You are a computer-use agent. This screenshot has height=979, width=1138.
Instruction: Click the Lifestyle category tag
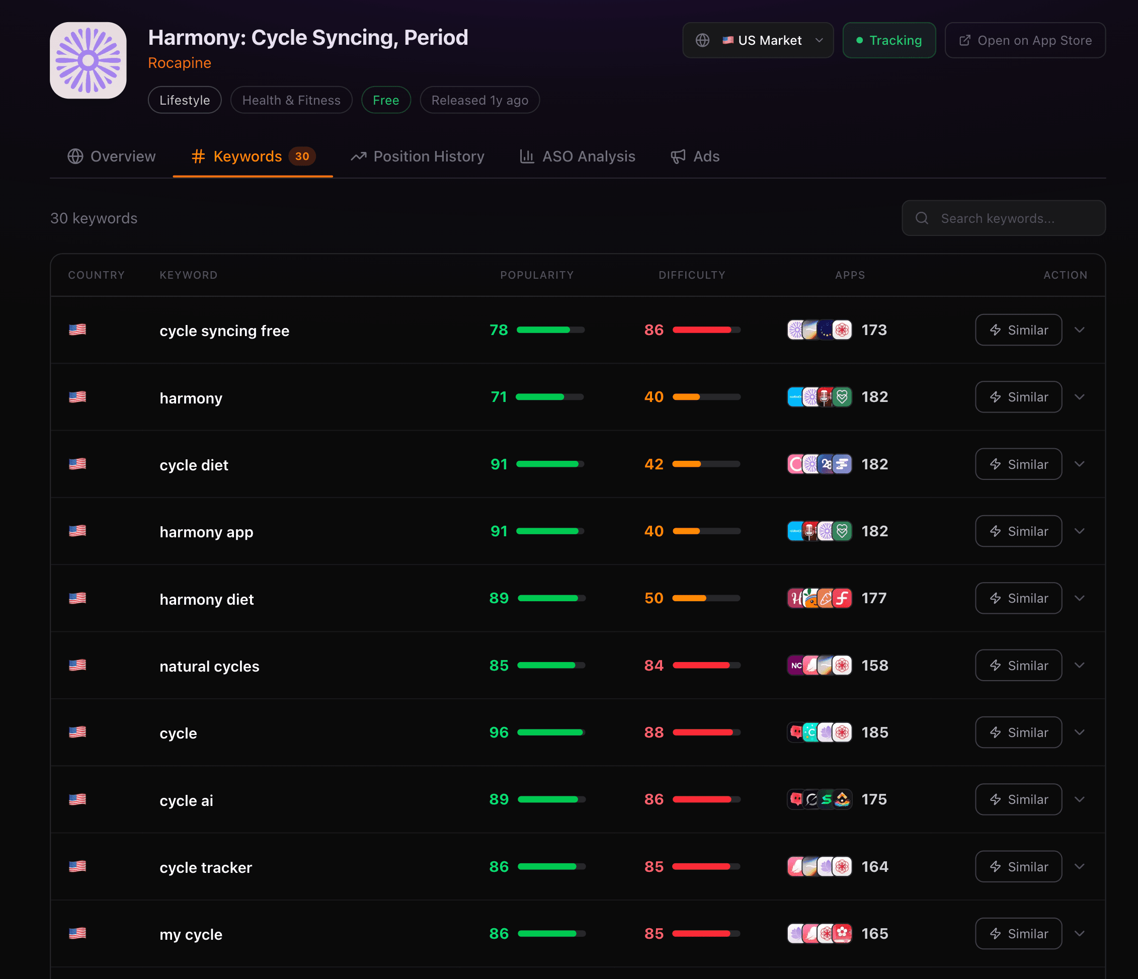(x=185, y=100)
